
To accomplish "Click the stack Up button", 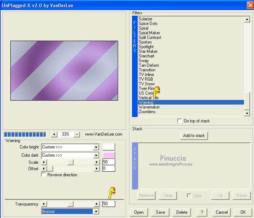I will [220, 196].
